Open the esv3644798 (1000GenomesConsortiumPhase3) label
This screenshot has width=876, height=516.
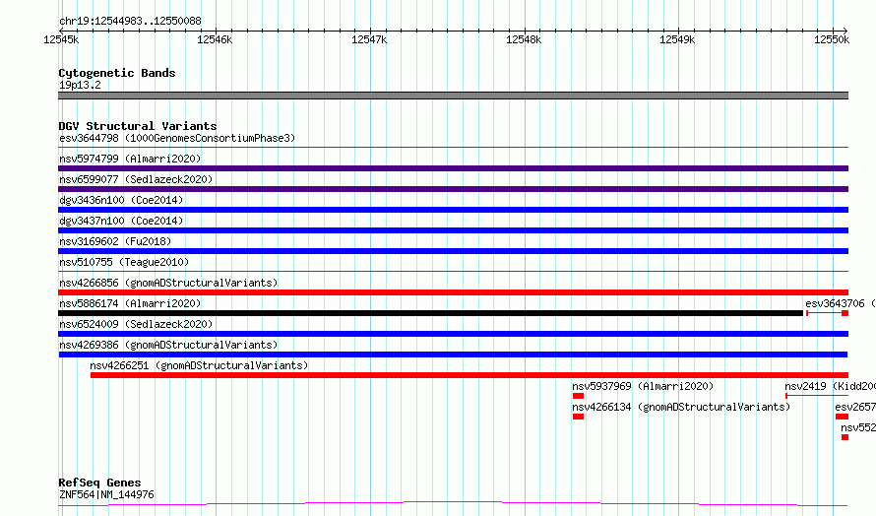coord(177,138)
